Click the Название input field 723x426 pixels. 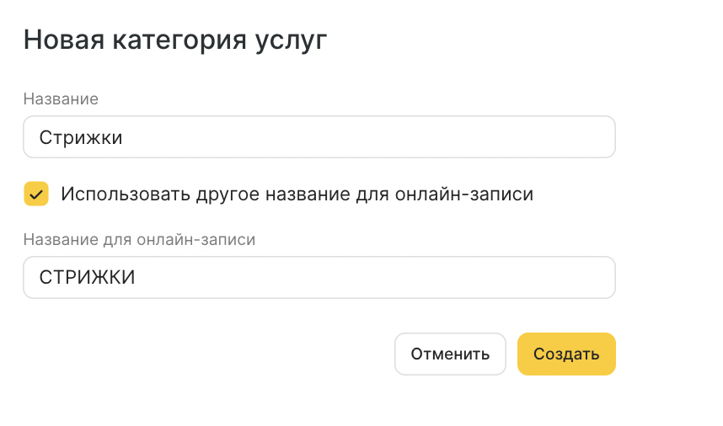[319, 137]
